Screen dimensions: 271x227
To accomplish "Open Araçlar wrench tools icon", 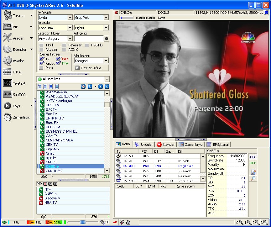I will [7, 38].
